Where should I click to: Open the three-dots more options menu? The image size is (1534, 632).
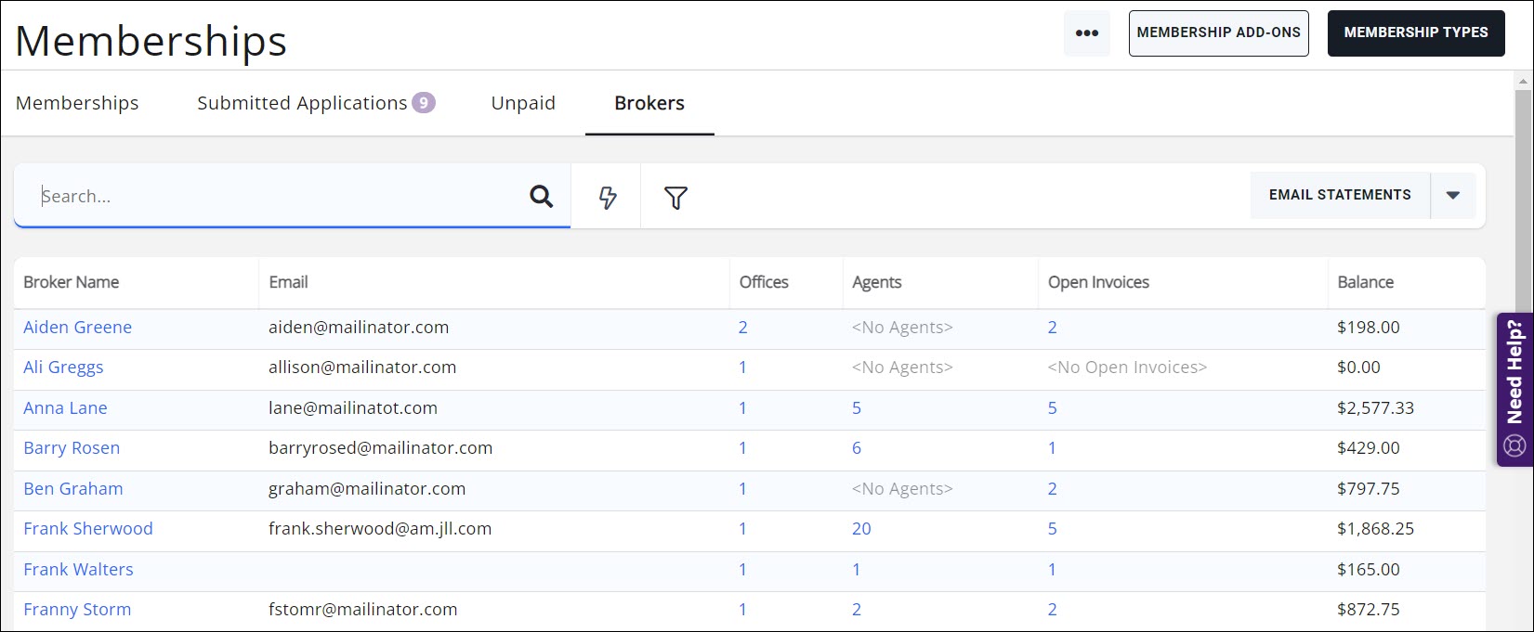pos(1086,33)
